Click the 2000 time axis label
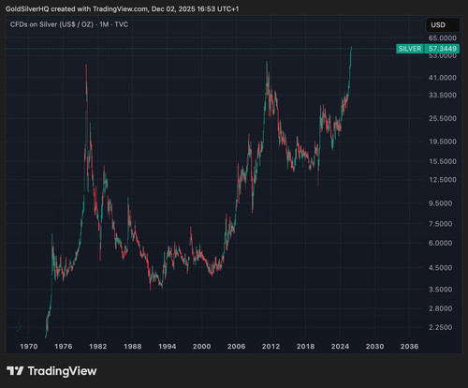 (201, 346)
